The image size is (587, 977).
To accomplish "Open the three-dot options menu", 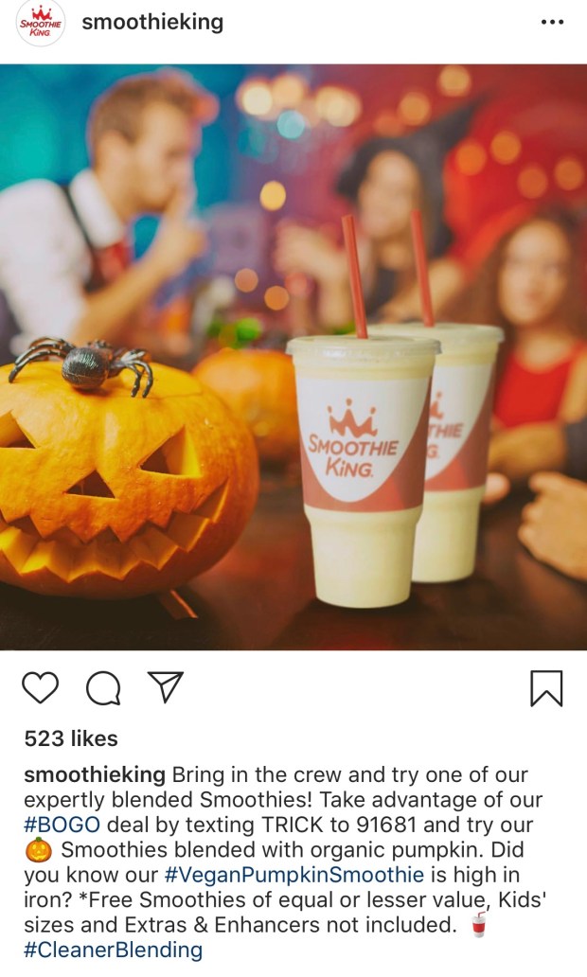I will coord(552,23).
